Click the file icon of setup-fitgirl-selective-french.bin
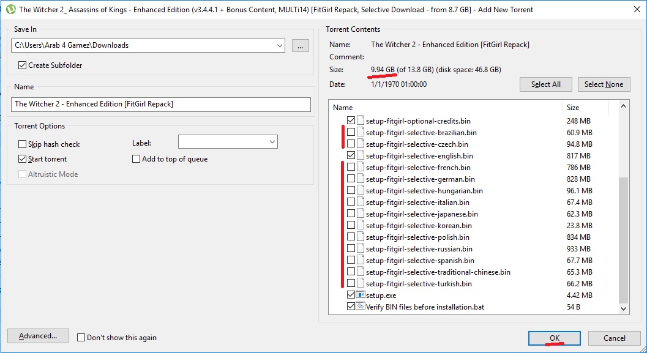Viewport: 647px width, 353px height. [x=361, y=167]
